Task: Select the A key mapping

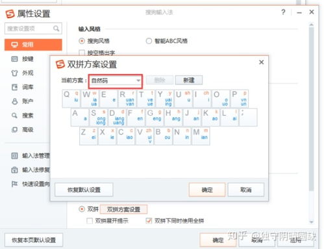Action: tap(80, 118)
